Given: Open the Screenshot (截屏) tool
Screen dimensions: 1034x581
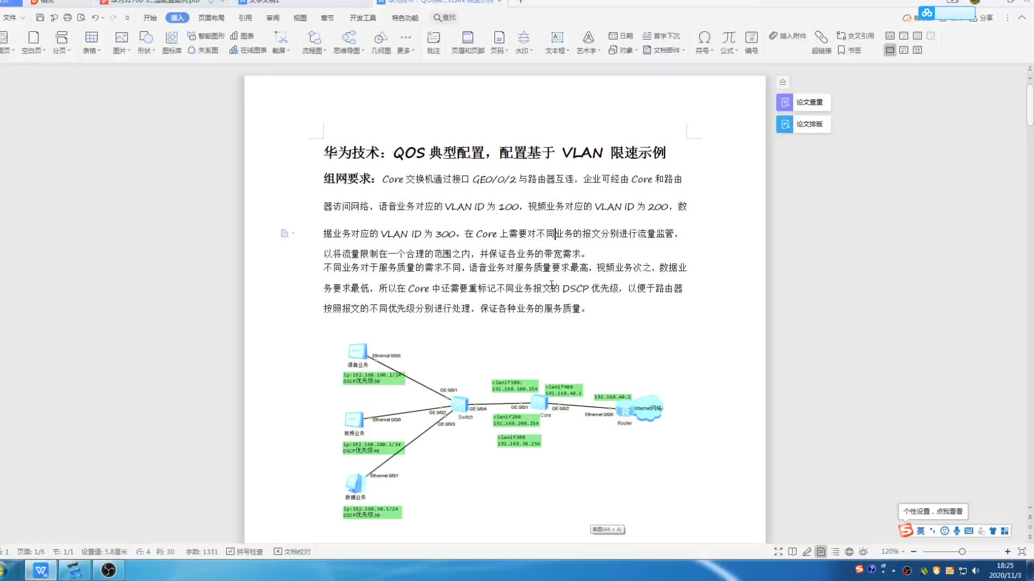Looking at the screenshot, I should [281, 42].
